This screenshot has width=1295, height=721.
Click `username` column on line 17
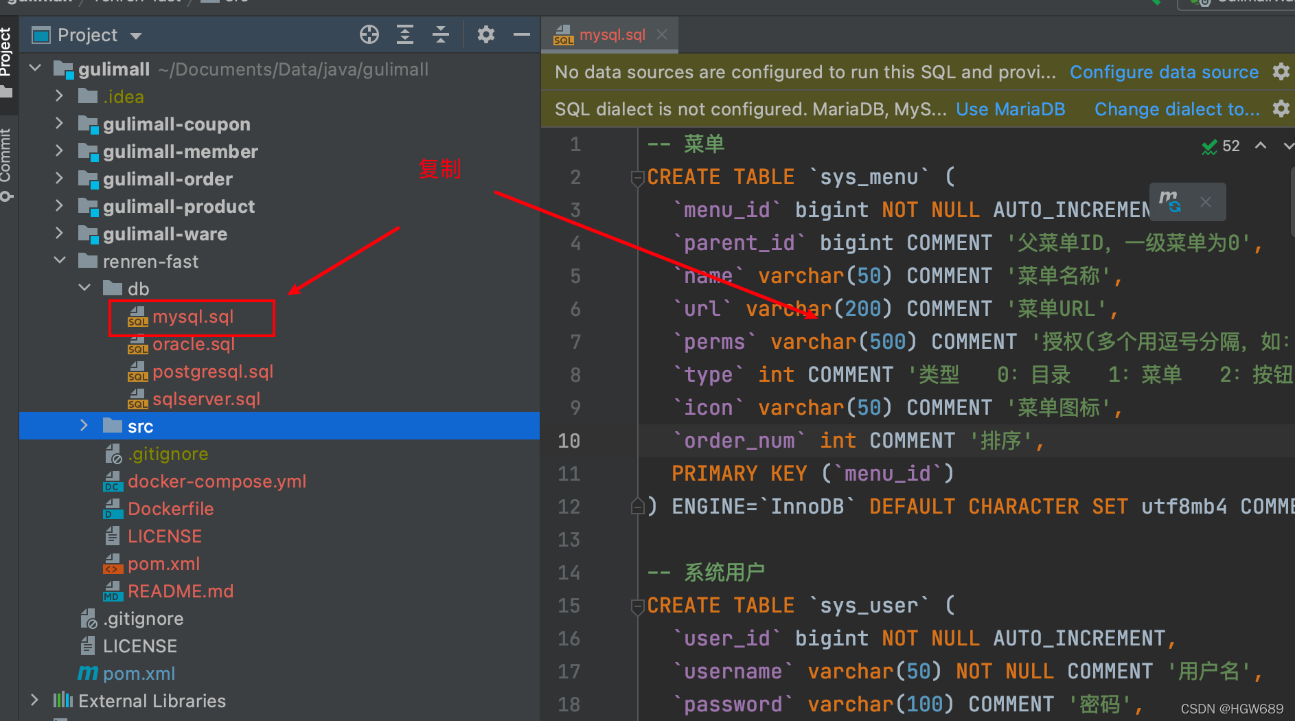[733, 672]
